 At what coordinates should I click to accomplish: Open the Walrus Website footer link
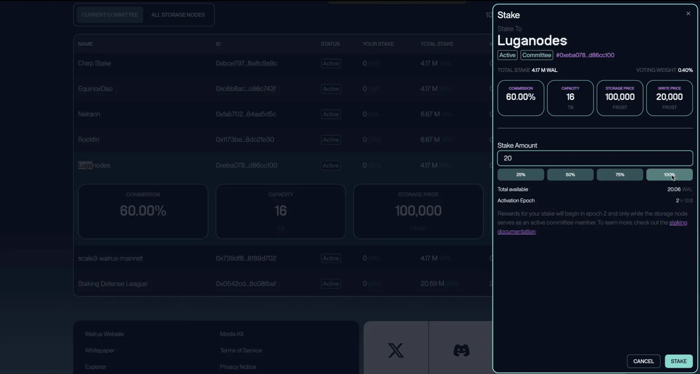(x=104, y=334)
